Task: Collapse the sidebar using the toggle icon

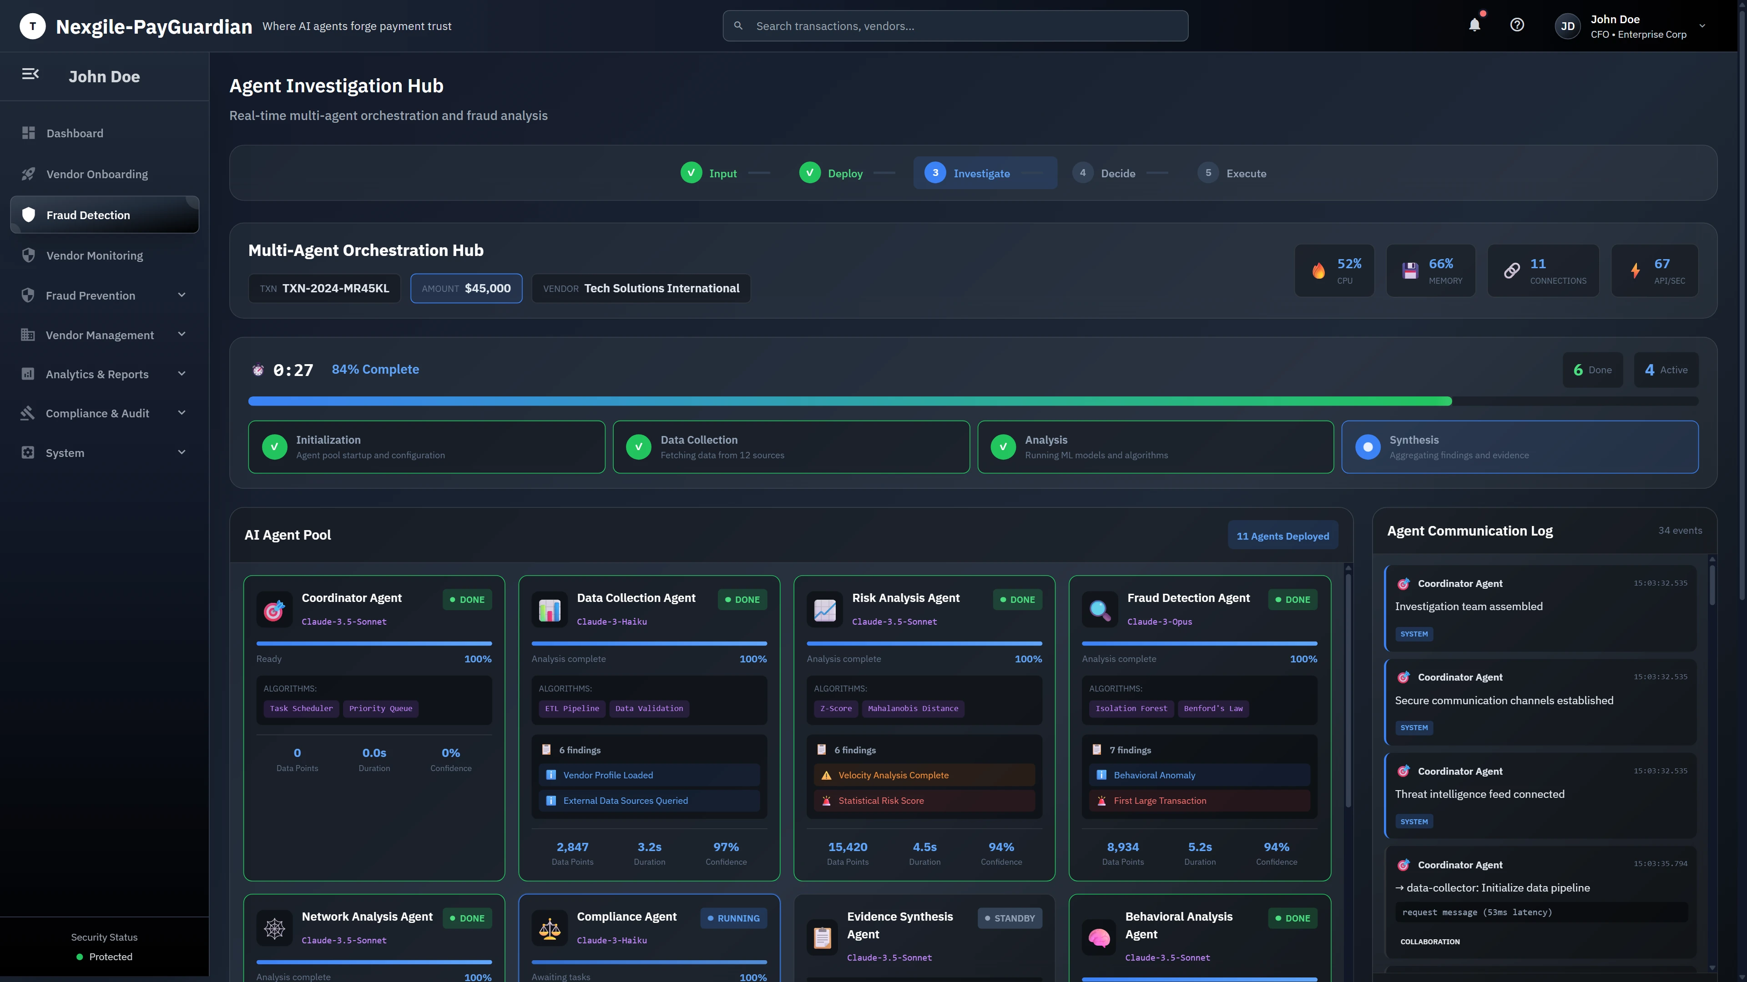Action: [30, 73]
